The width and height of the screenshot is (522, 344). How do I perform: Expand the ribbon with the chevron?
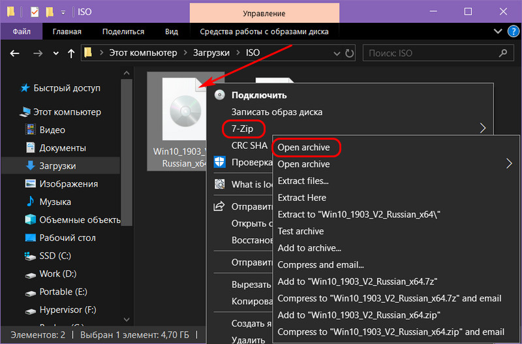tap(498, 31)
